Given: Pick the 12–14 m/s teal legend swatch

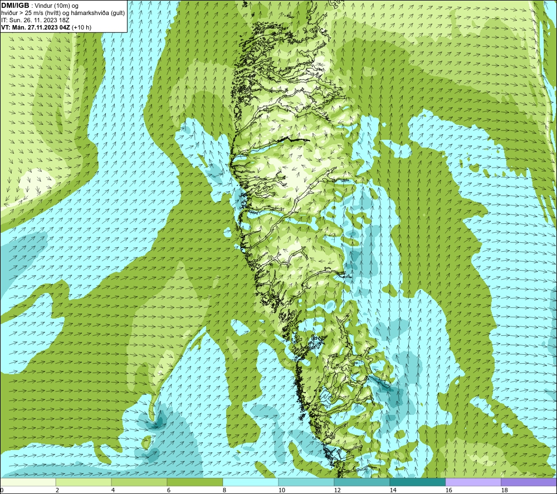Looking at the screenshot, I should (361, 482).
